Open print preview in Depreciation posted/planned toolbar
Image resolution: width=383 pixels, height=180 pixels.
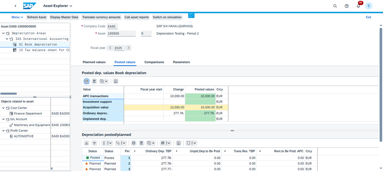tap(141, 143)
